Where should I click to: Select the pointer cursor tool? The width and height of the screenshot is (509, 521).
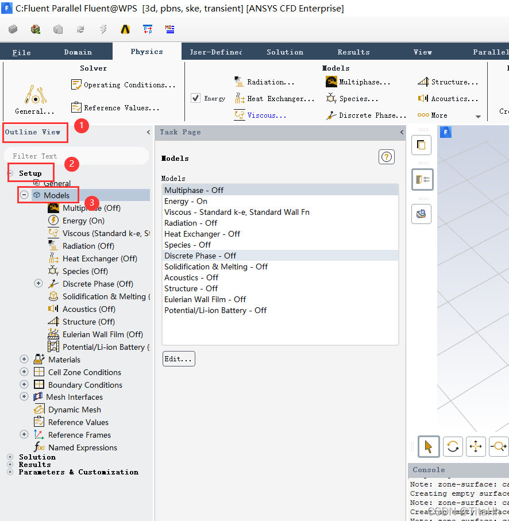point(429,446)
